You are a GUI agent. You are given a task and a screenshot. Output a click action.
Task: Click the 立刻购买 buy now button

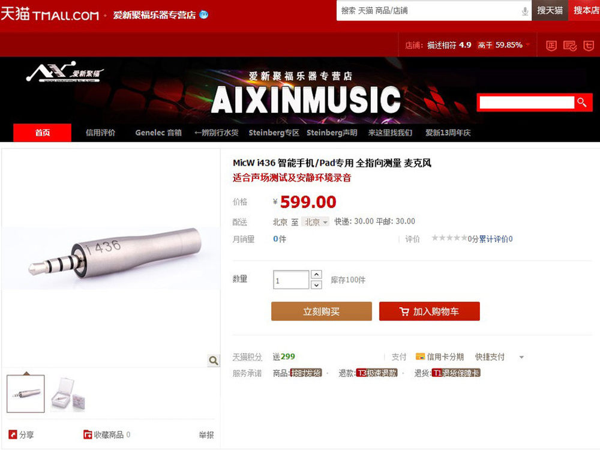point(322,311)
